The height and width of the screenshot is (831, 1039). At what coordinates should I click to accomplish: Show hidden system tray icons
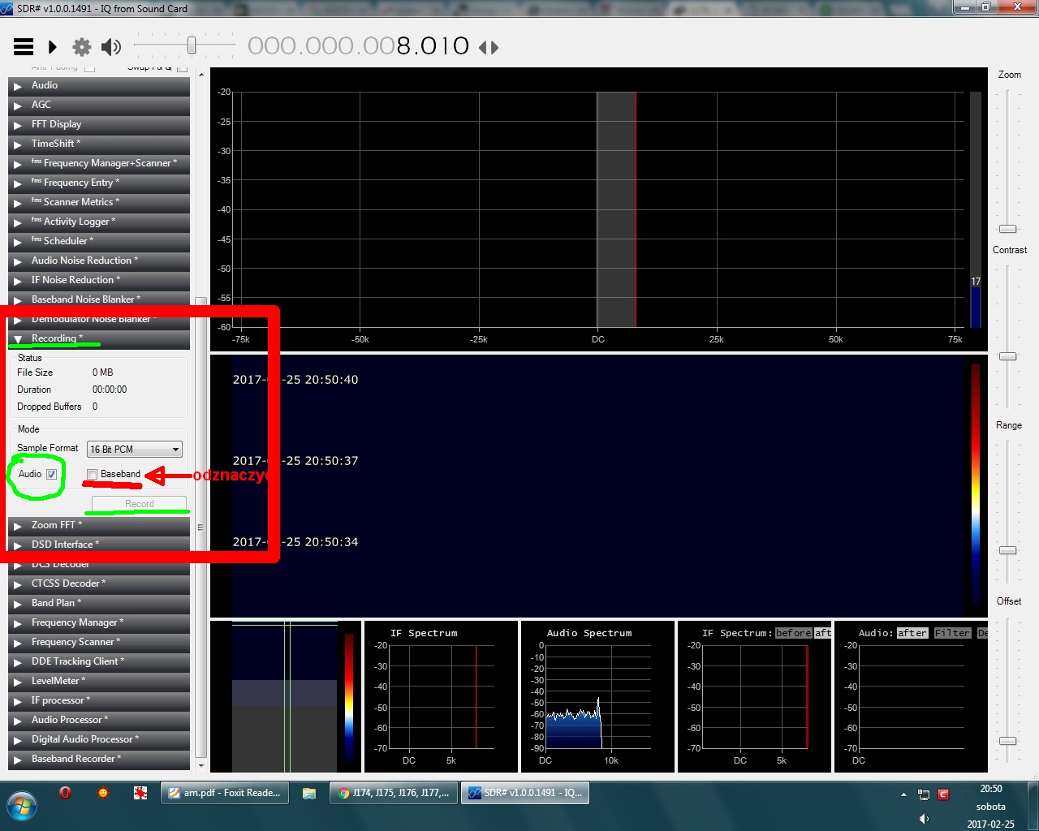click(x=903, y=794)
